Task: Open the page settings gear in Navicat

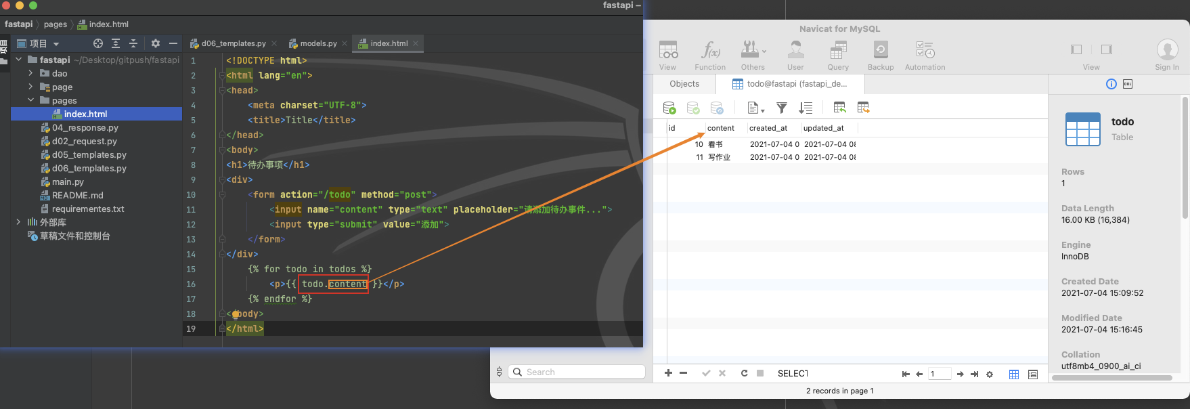Action: click(x=990, y=374)
